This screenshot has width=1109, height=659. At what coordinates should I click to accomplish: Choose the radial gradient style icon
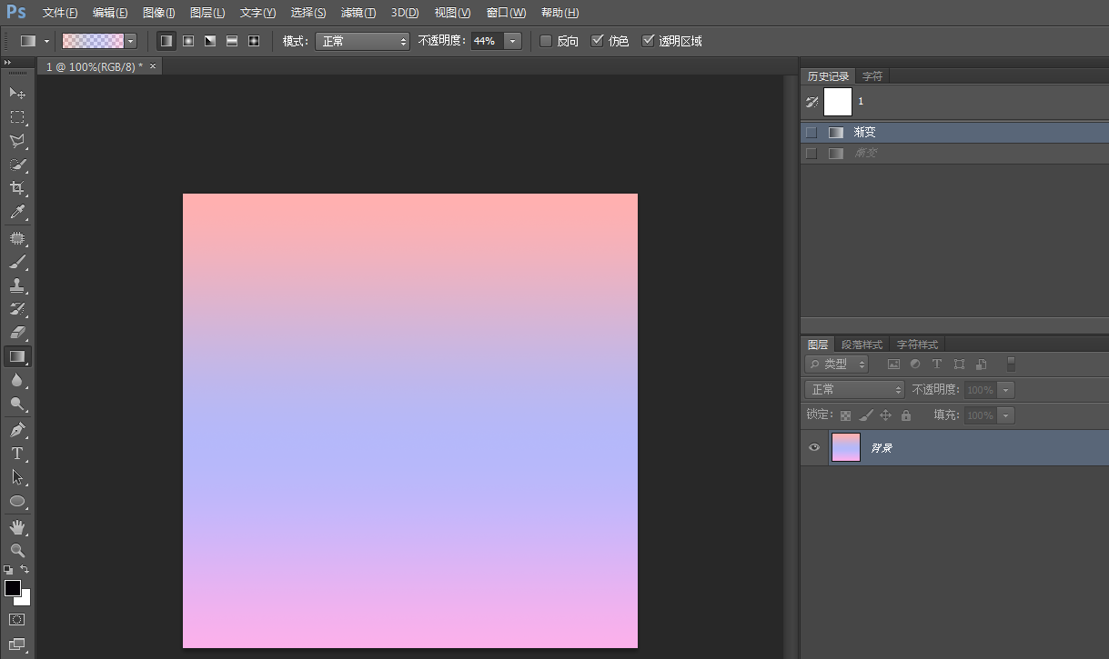pos(188,41)
